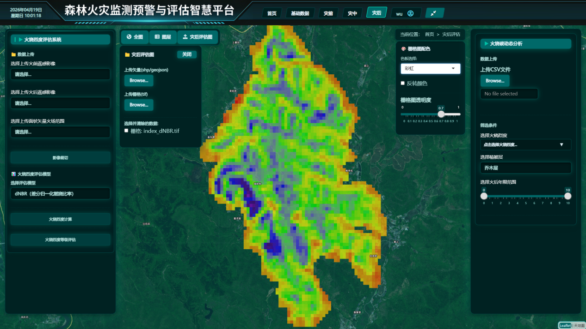Click the 图层 layers list icon
The height and width of the screenshot is (329, 586).
point(157,37)
